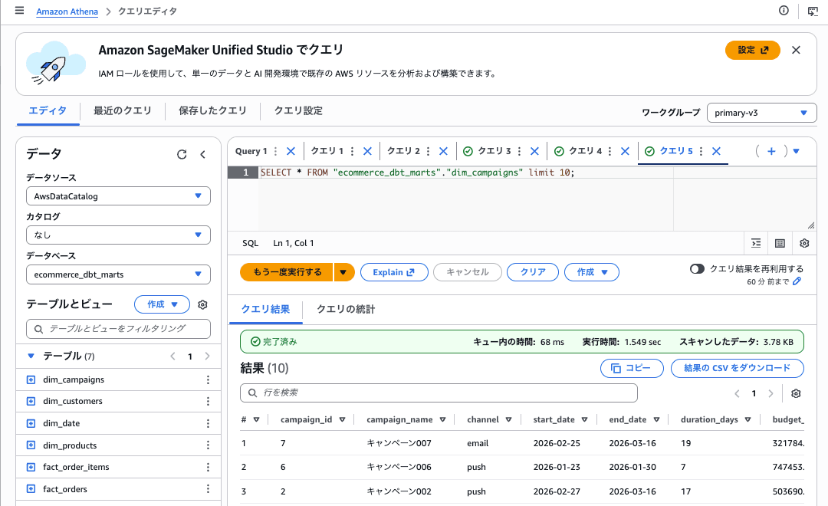828x506 pixels.
Task: Open dim_products row actions menu
Action: pyautogui.click(x=208, y=445)
